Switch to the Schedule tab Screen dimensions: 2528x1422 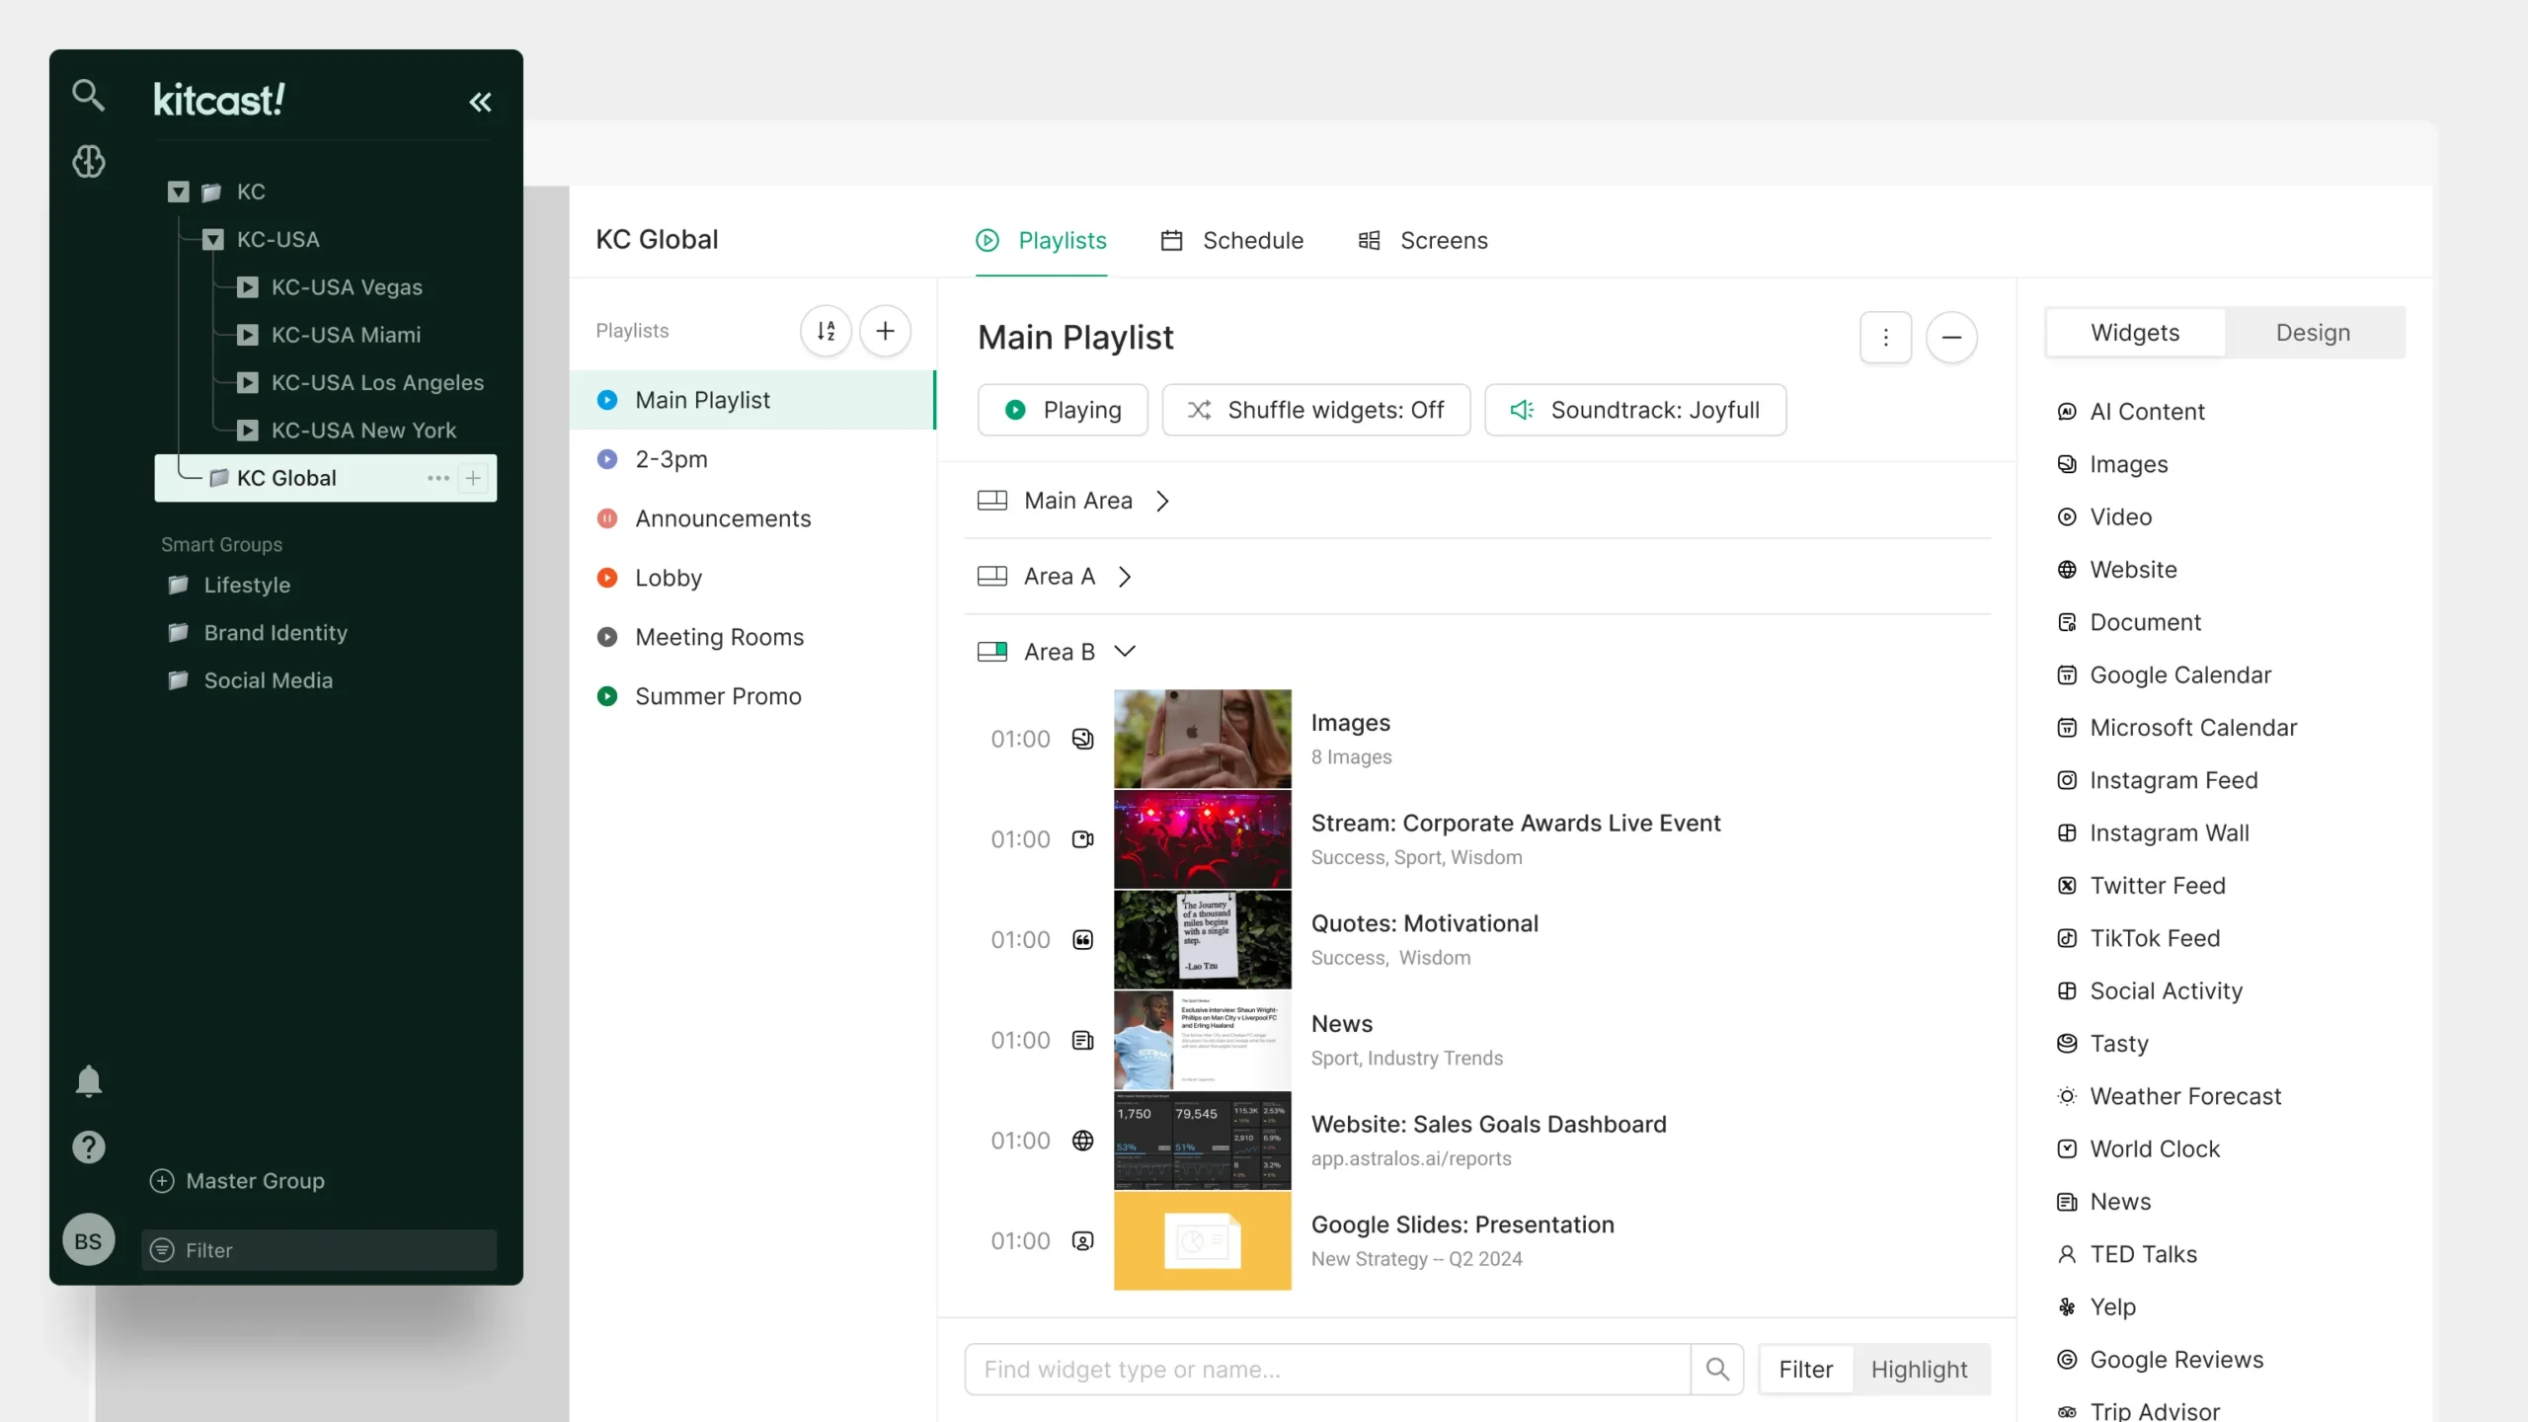click(x=1231, y=240)
